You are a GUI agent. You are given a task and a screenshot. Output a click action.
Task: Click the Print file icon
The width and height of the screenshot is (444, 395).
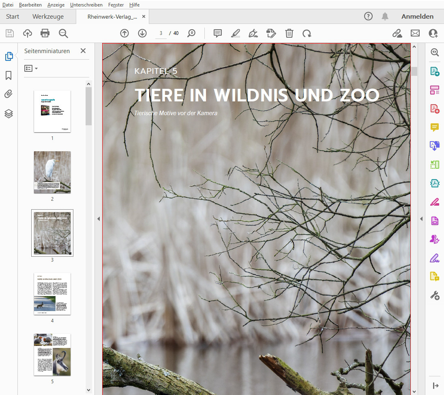point(45,33)
